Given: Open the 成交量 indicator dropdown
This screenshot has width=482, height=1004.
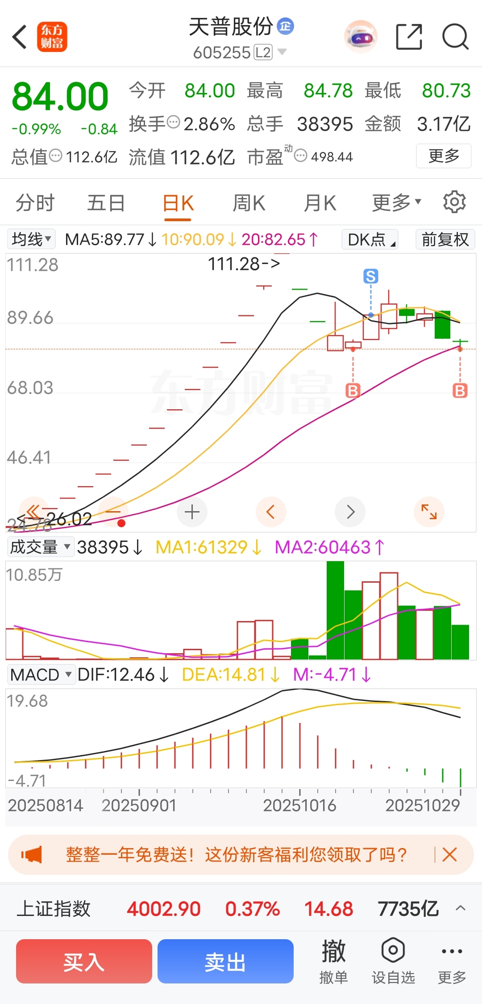Looking at the screenshot, I should click(x=41, y=546).
